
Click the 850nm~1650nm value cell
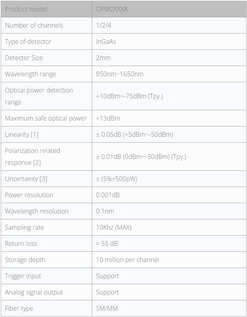pos(120,74)
